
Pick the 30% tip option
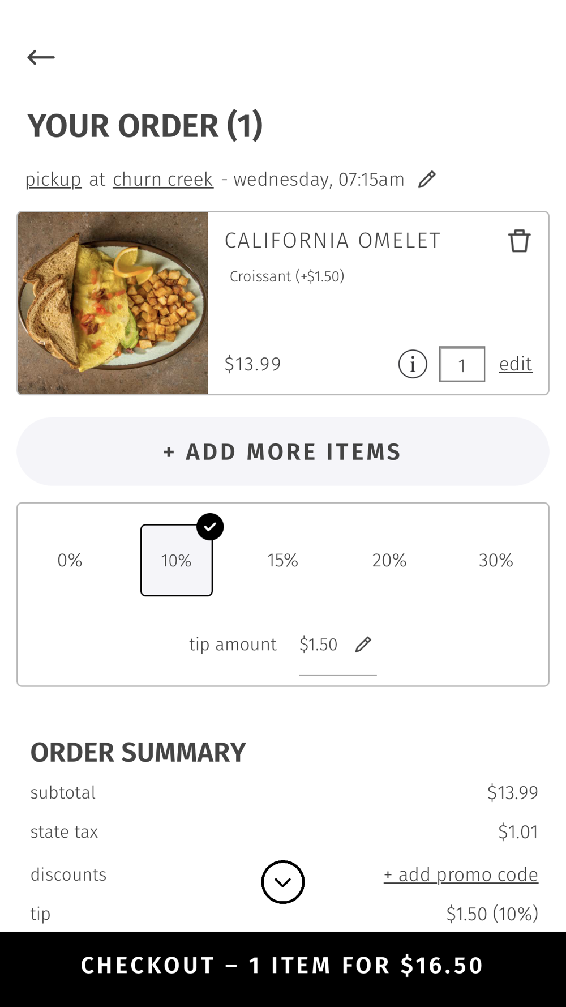[x=496, y=560]
